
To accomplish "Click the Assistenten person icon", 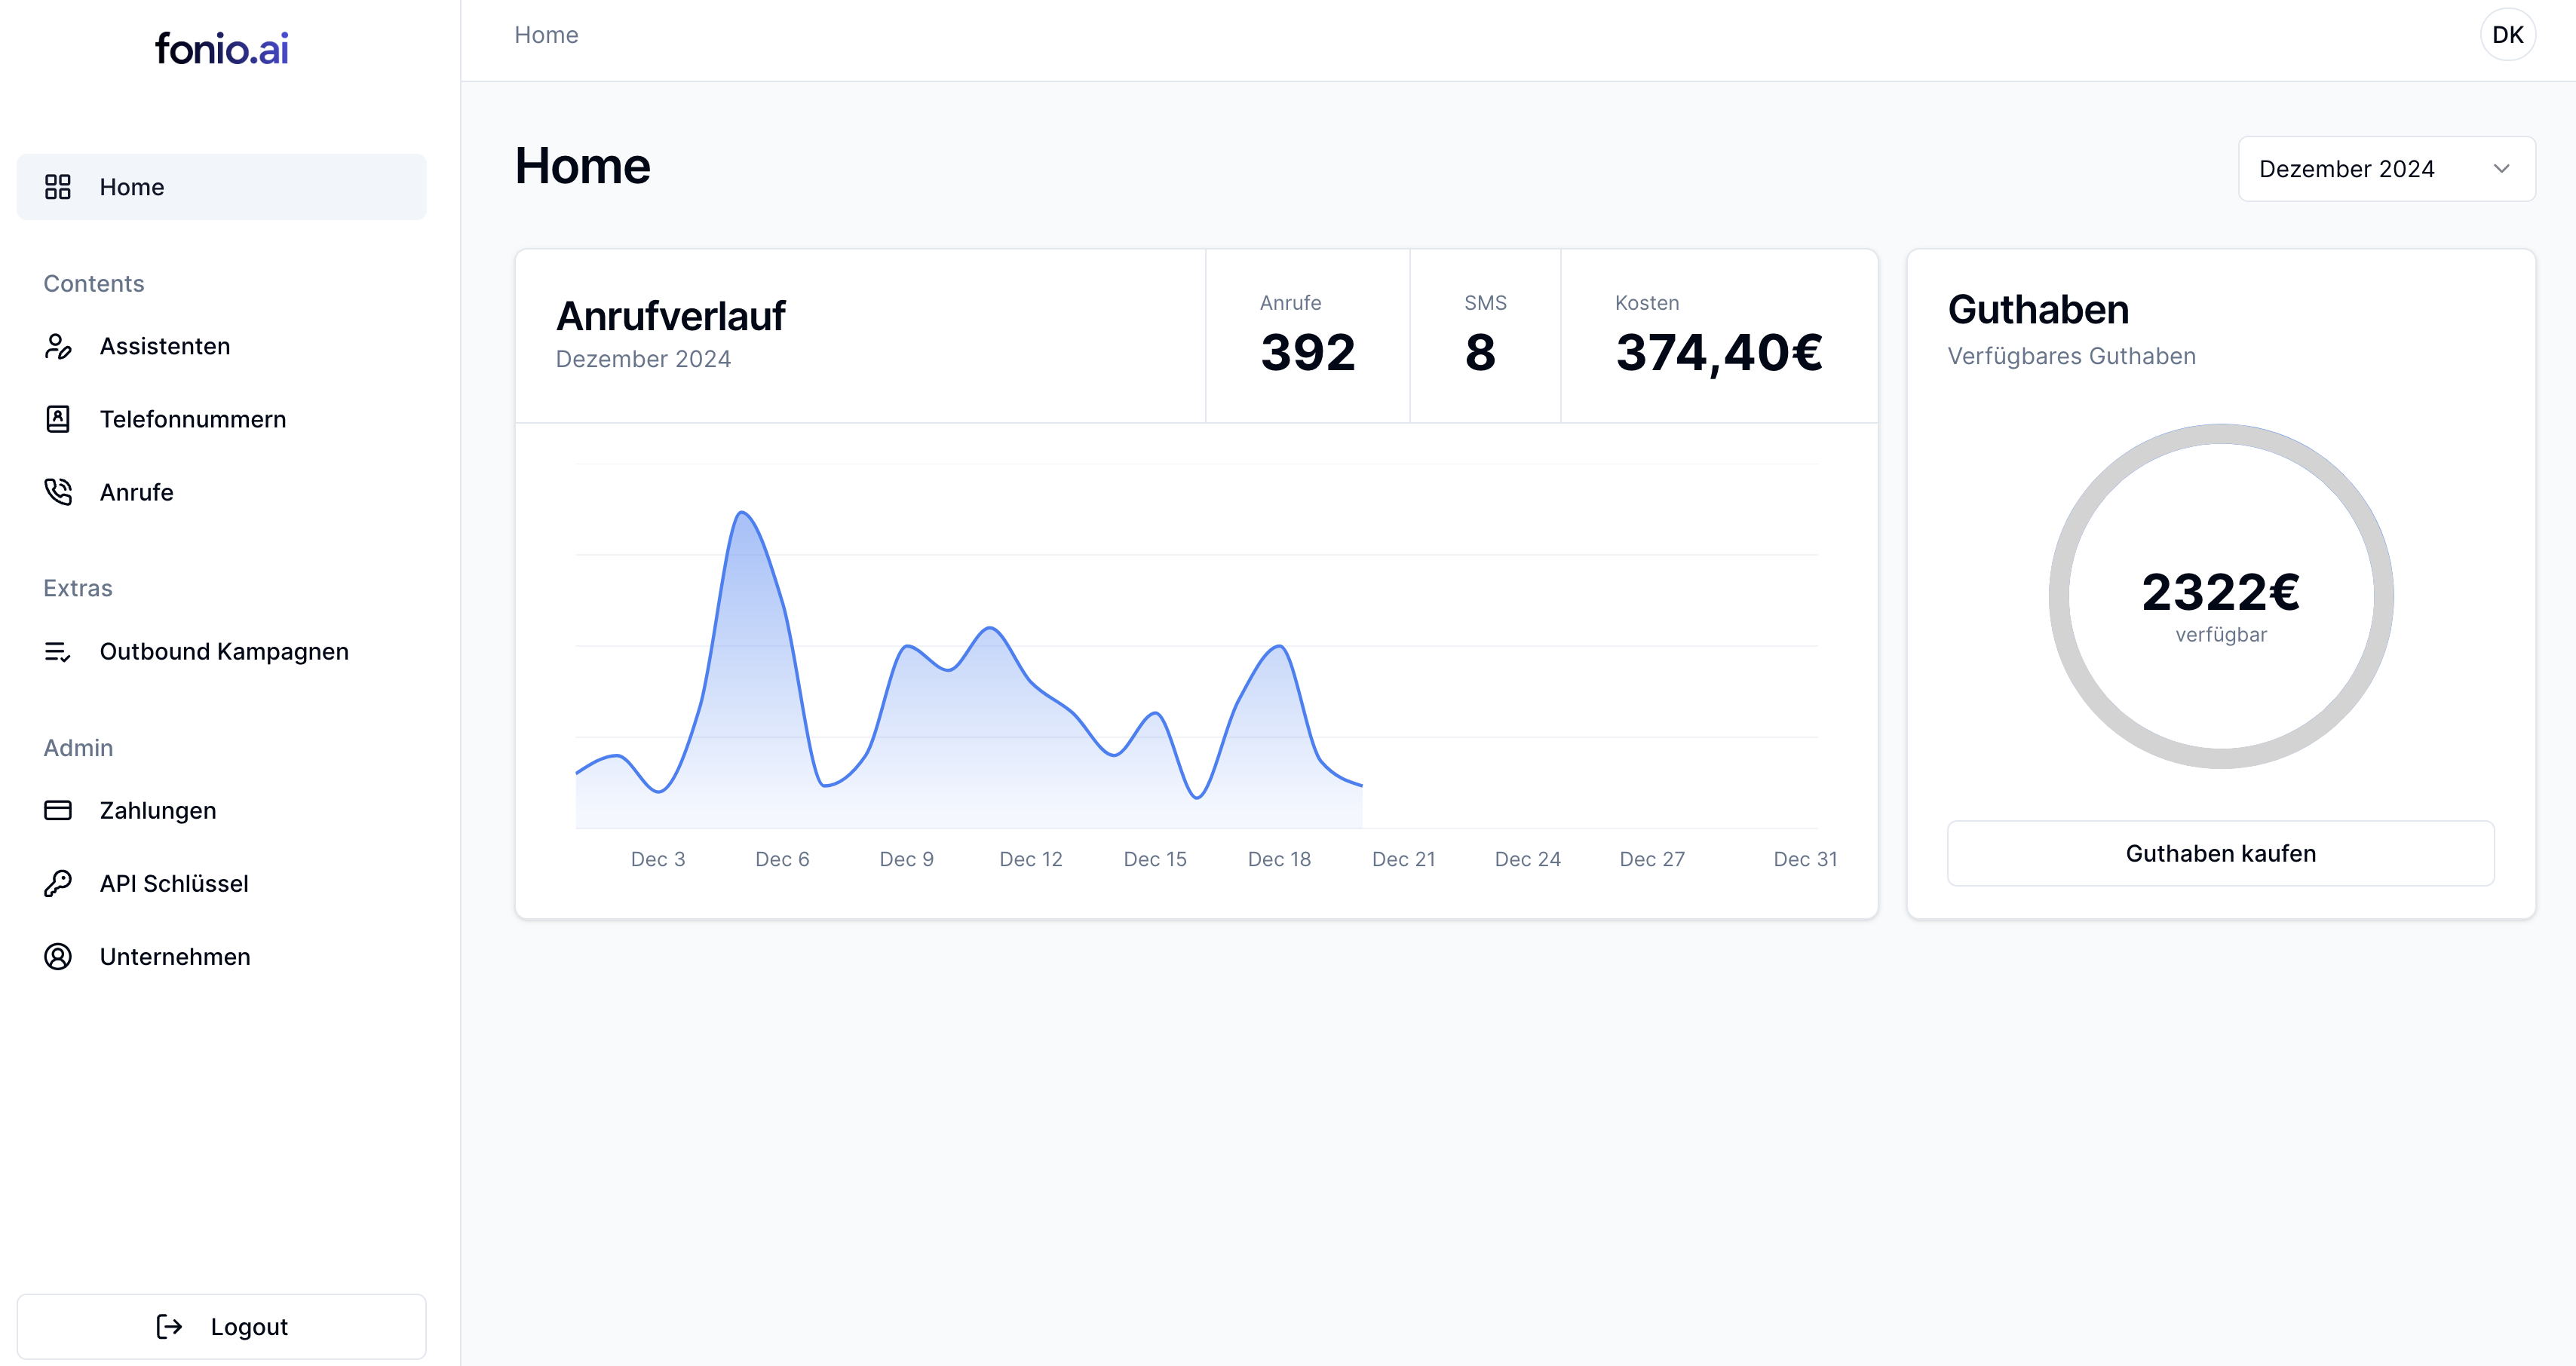I will 58,346.
